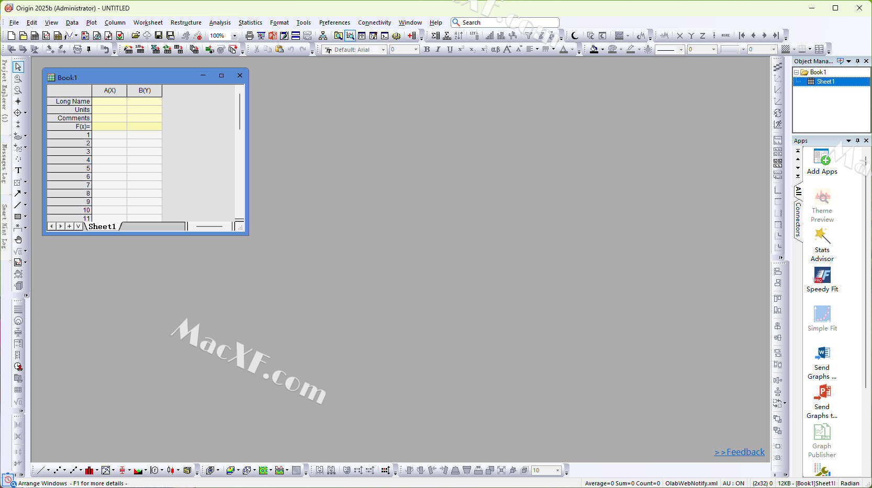Select the Zoom In tool
The height and width of the screenshot is (488, 872).
(18, 78)
